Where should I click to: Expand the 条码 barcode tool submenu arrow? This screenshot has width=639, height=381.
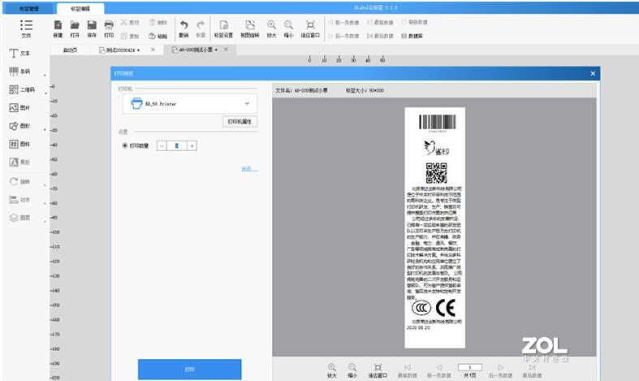pos(45,76)
